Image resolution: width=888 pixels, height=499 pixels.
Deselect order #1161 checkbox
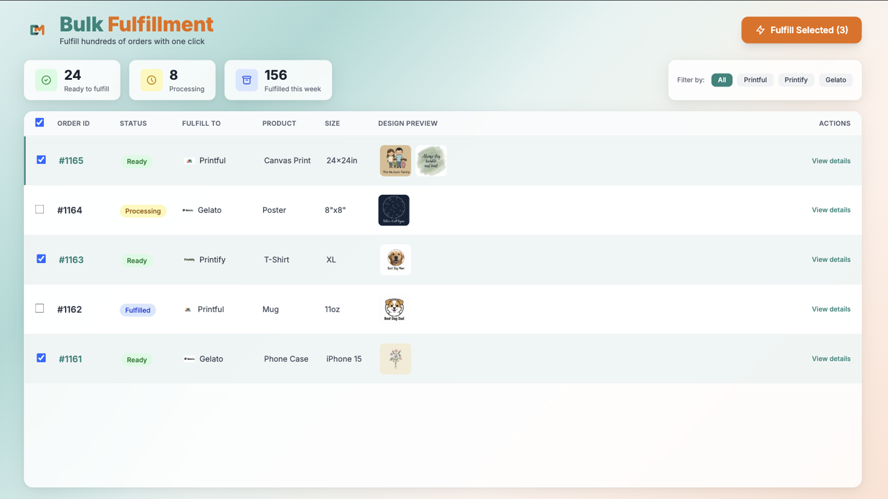point(41,358)
